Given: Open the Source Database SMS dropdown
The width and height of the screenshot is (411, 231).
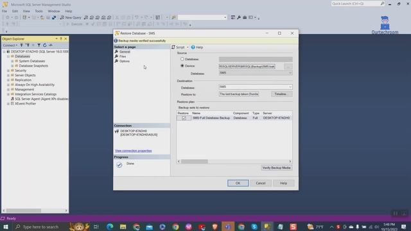Looking at the screenshot, I should (290, 73).
